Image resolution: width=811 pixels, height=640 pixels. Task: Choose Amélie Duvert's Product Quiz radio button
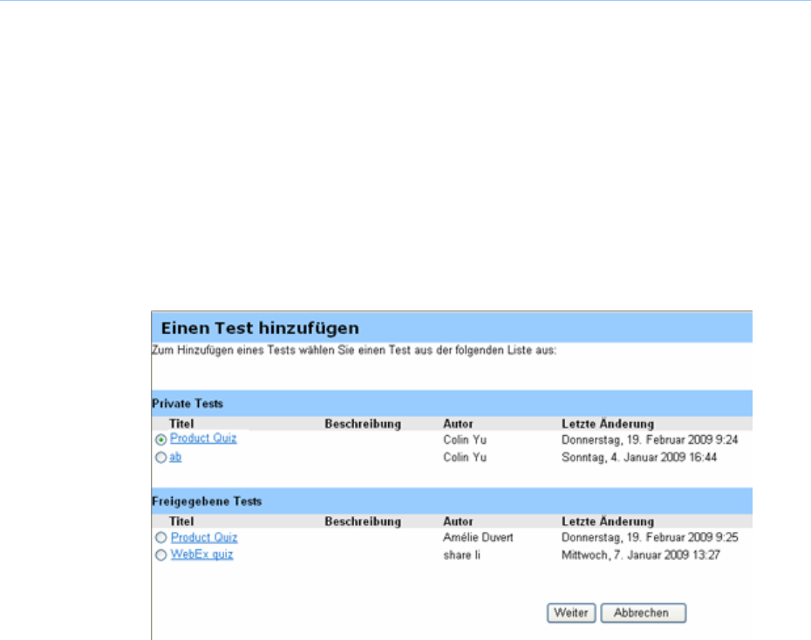tap(160, 538)
